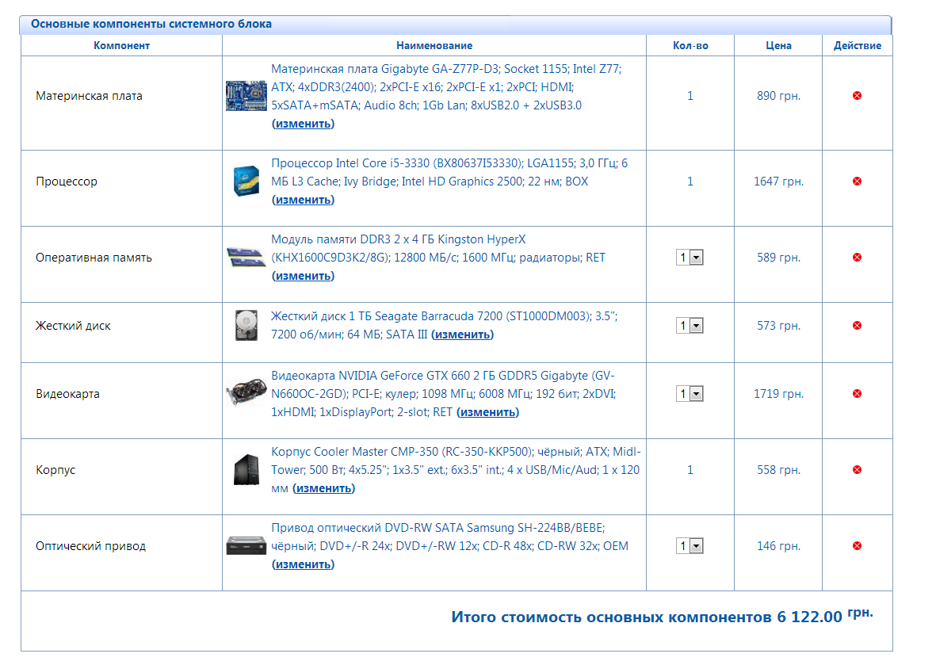Click the Intel processor box thumbnail
Screen dimensions: 936x665
246,181
